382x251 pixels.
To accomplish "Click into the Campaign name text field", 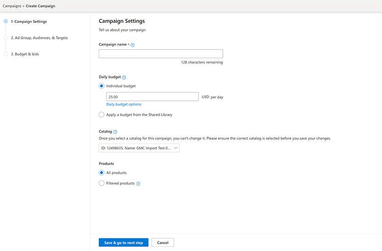I will click(161, 54).
